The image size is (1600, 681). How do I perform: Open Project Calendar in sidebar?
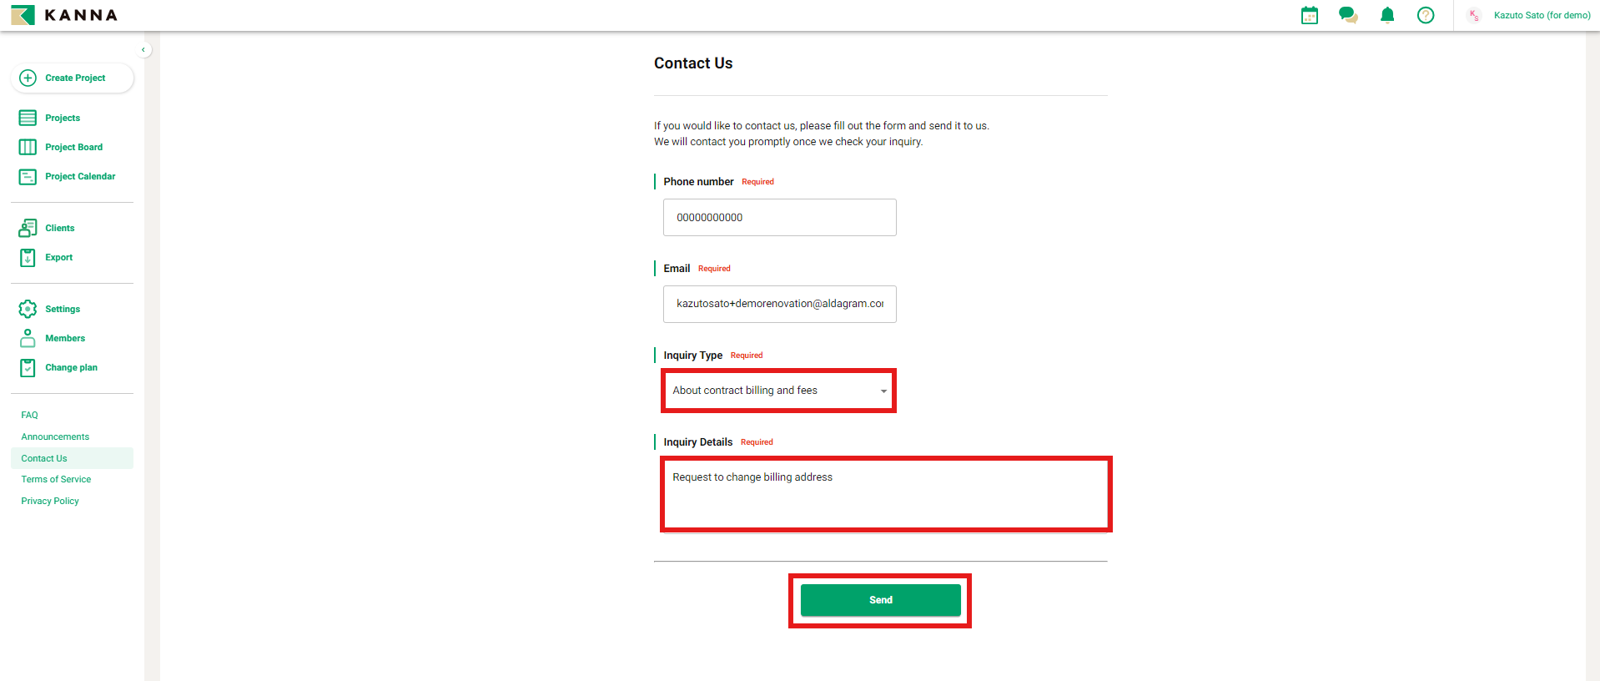80,176
